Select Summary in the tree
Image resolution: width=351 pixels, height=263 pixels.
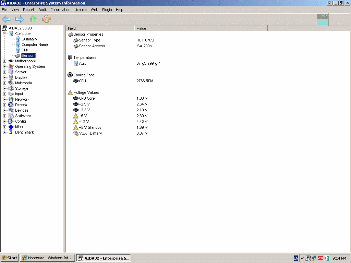point(29,39)
